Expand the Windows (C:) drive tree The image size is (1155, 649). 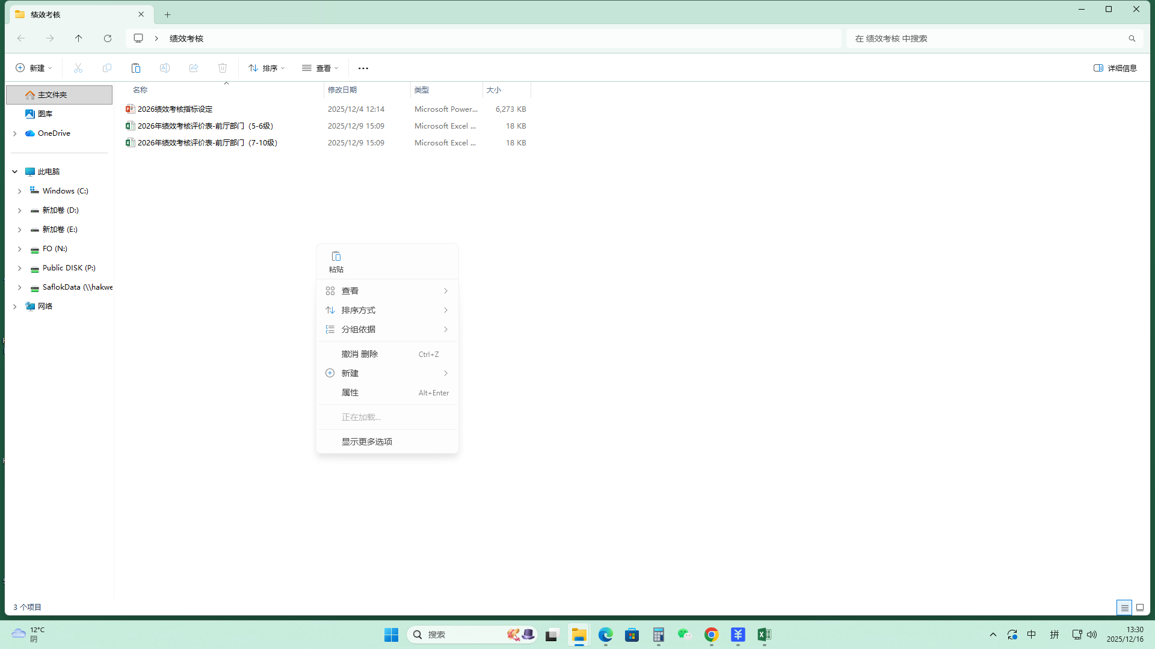click(x=19, y=191)
